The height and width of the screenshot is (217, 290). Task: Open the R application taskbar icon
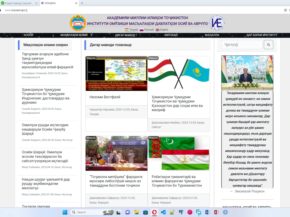(225, 212)
